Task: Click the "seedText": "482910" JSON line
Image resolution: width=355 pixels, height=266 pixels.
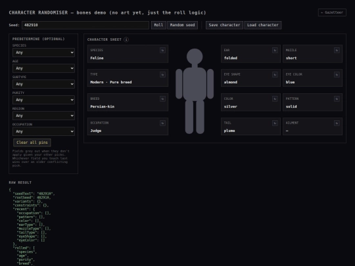Action: point(34,194)
